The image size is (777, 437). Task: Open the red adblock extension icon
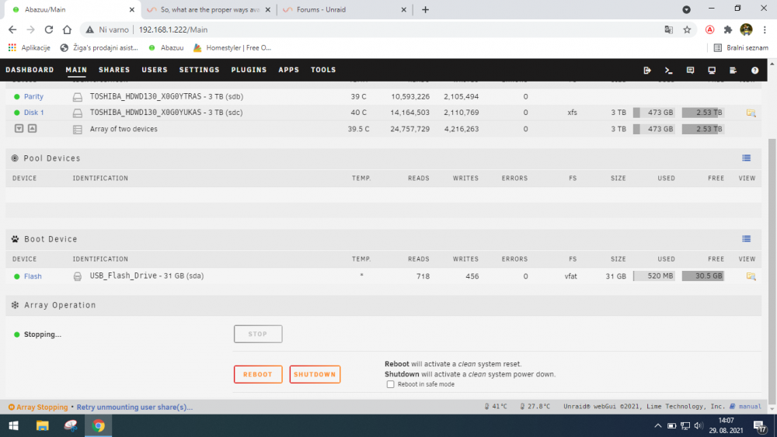pos(709,29)
